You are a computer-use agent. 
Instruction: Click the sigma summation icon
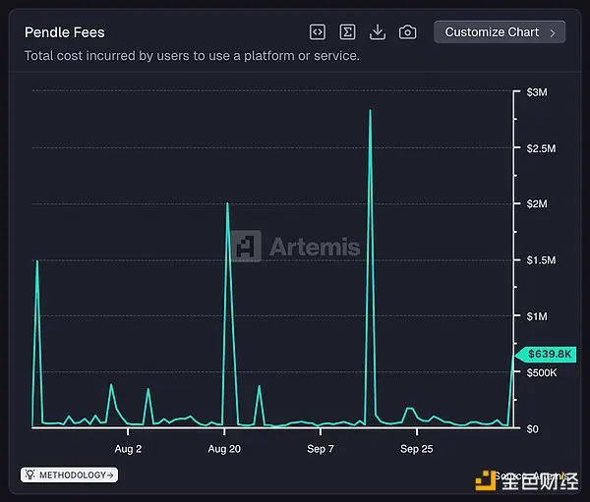point(347,32)
